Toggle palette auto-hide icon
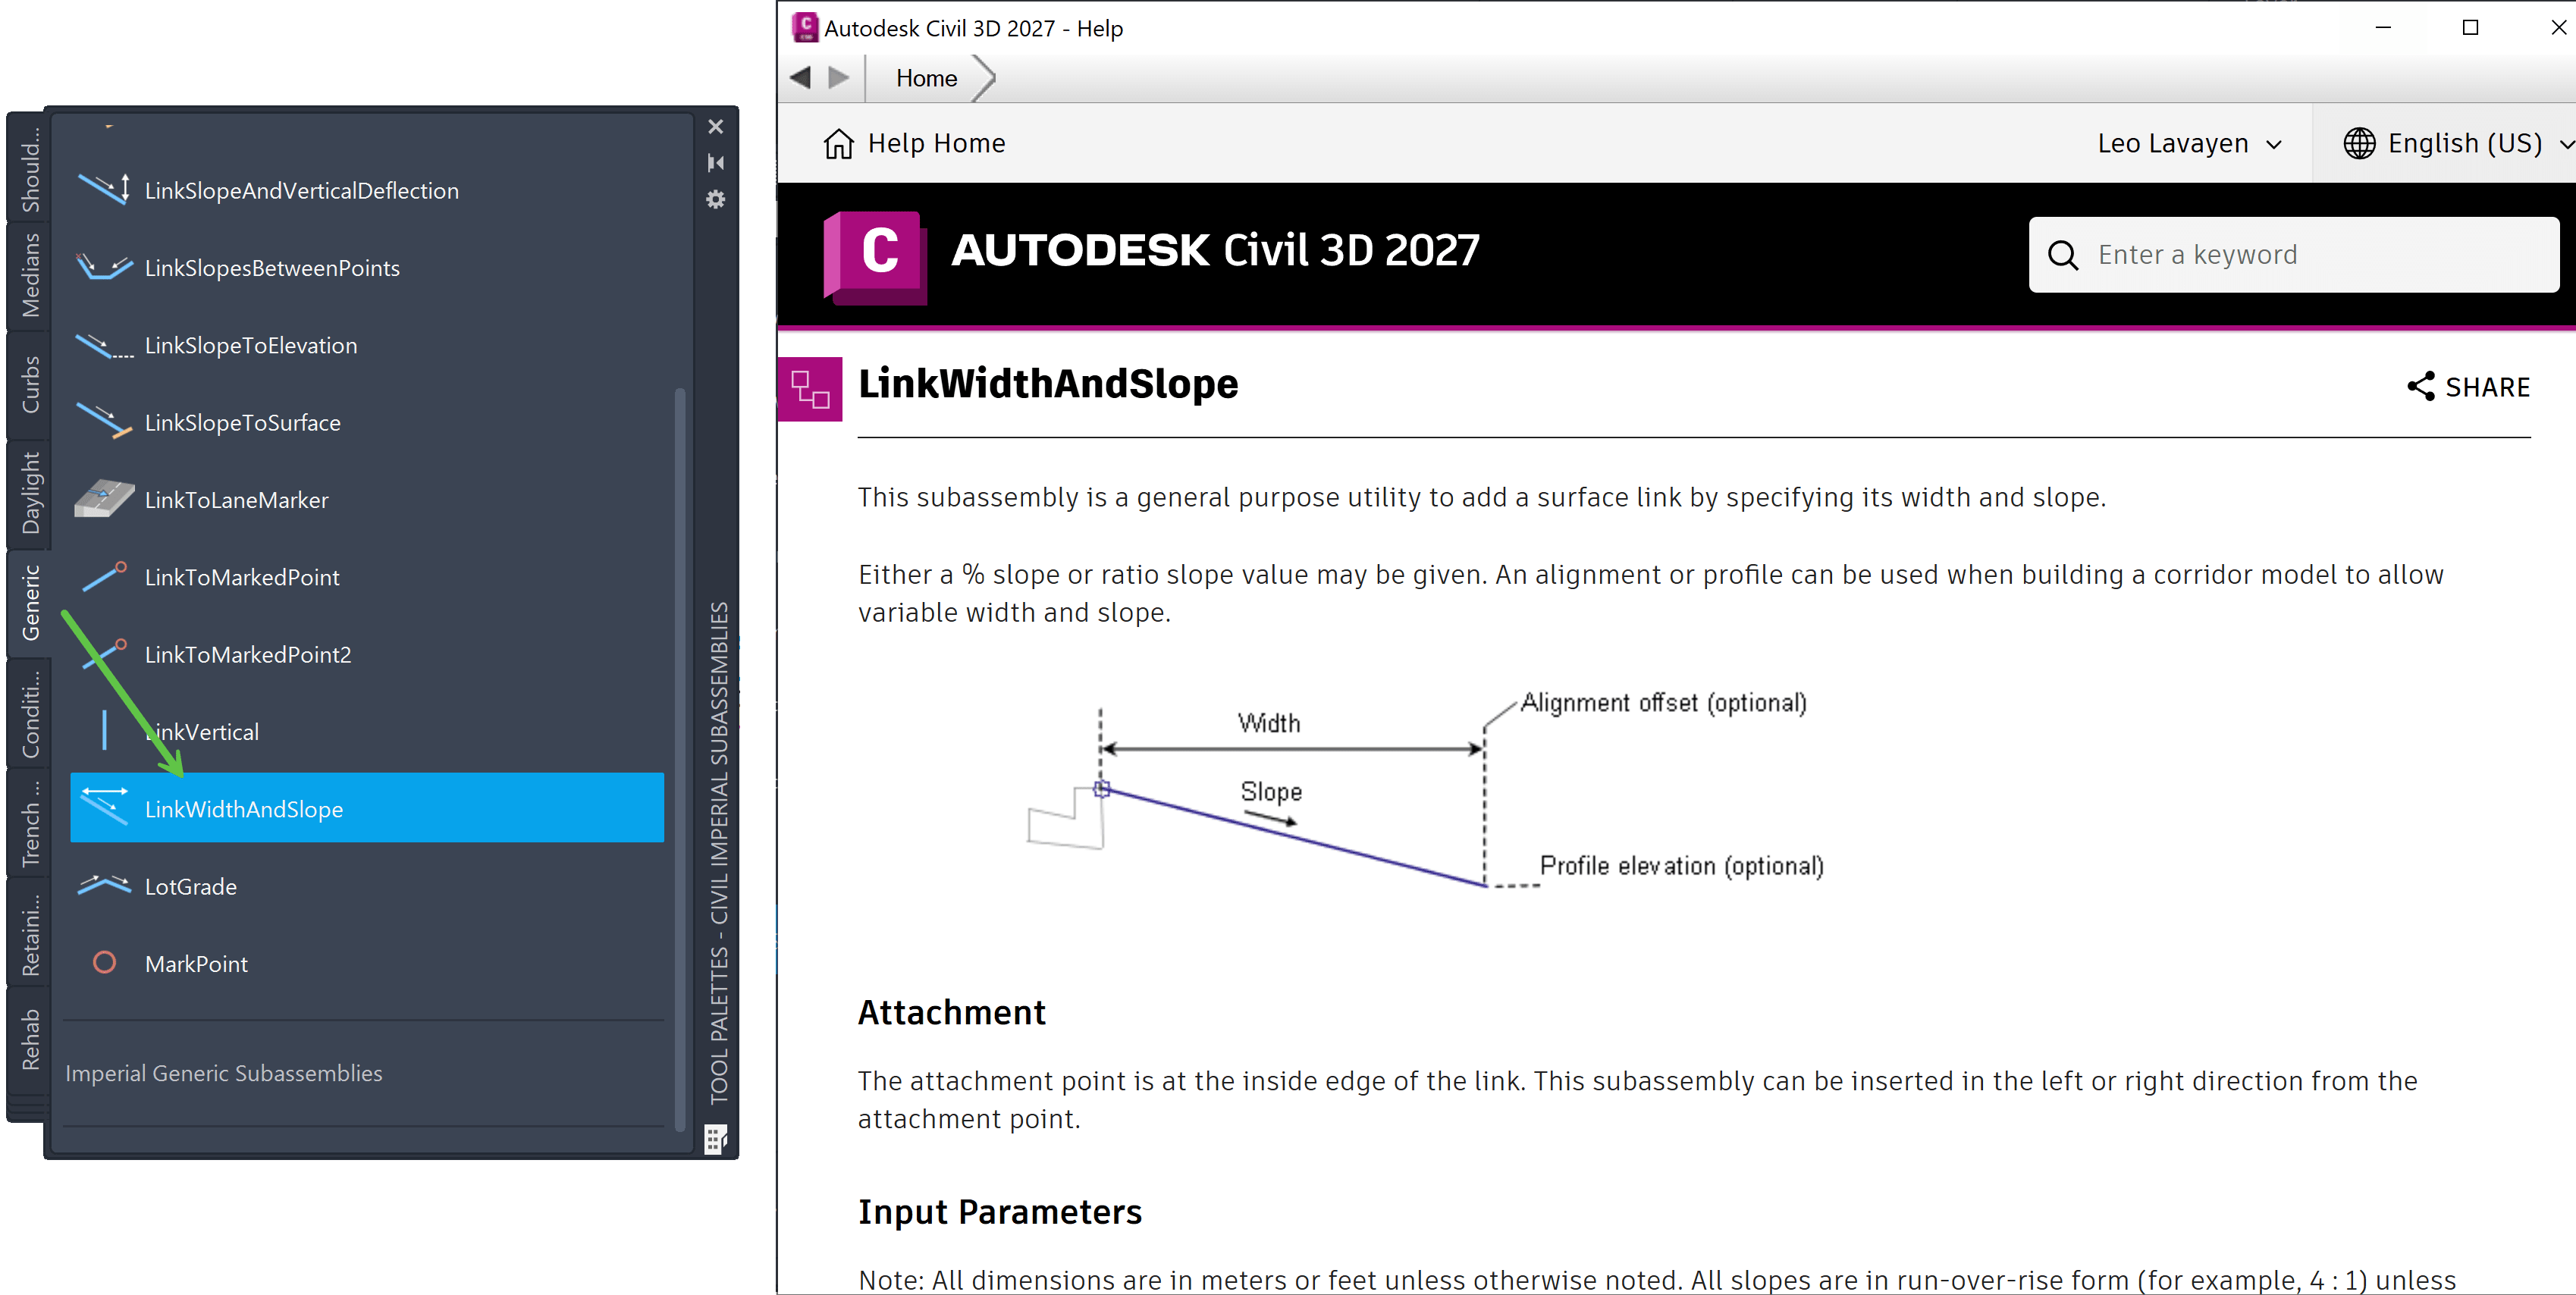Image resolution: width=2576 pixels, height=1295 pixels. tap(715, 162)
